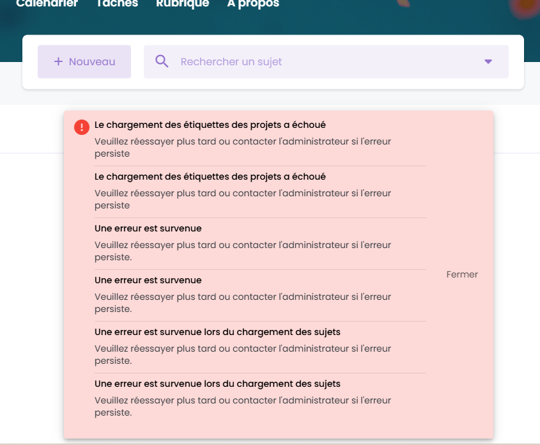The width and height of the screenshot is (540, 445).
Task: Click the description under the first error
Action: click(242, 147)
